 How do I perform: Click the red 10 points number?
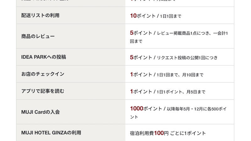133,16
